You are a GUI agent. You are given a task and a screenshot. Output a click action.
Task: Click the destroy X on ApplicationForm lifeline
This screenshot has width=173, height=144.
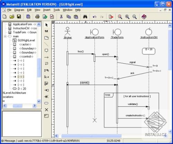point(94,120)
